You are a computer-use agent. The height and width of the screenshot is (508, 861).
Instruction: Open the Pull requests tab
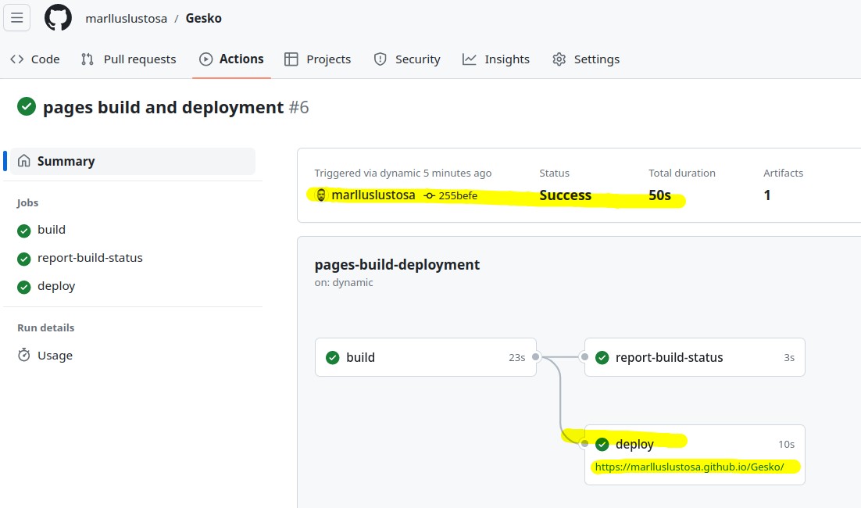[x=129, y=59]
